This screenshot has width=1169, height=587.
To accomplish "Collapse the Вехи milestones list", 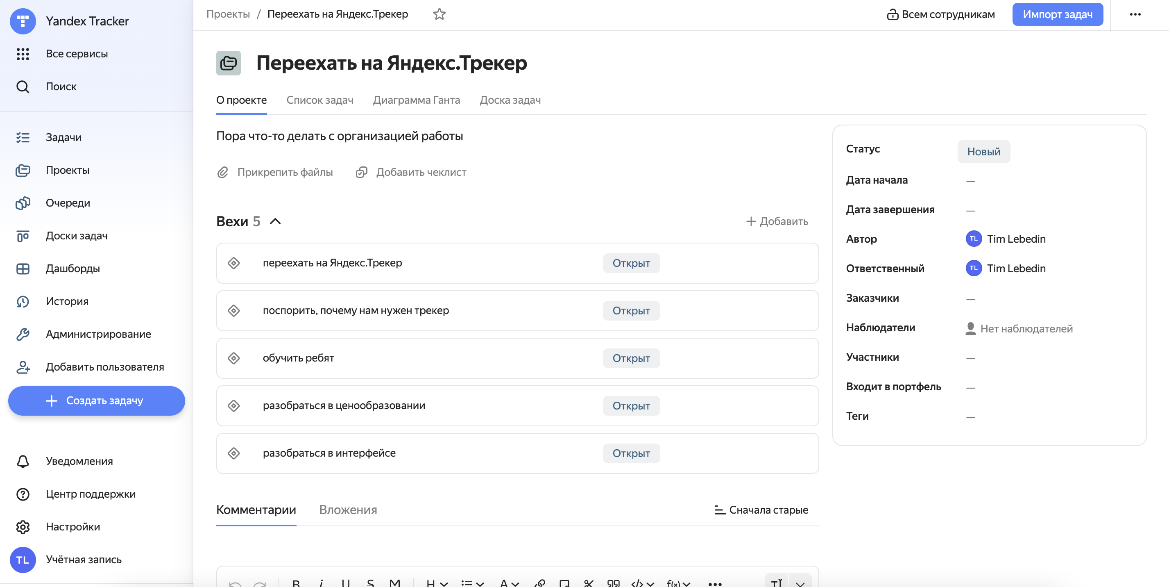I will (276, 221).
